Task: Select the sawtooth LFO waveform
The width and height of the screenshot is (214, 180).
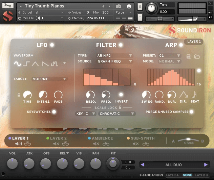Action: 45,63
